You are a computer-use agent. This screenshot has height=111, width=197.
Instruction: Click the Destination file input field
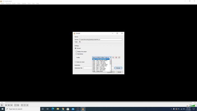point(98,68)
